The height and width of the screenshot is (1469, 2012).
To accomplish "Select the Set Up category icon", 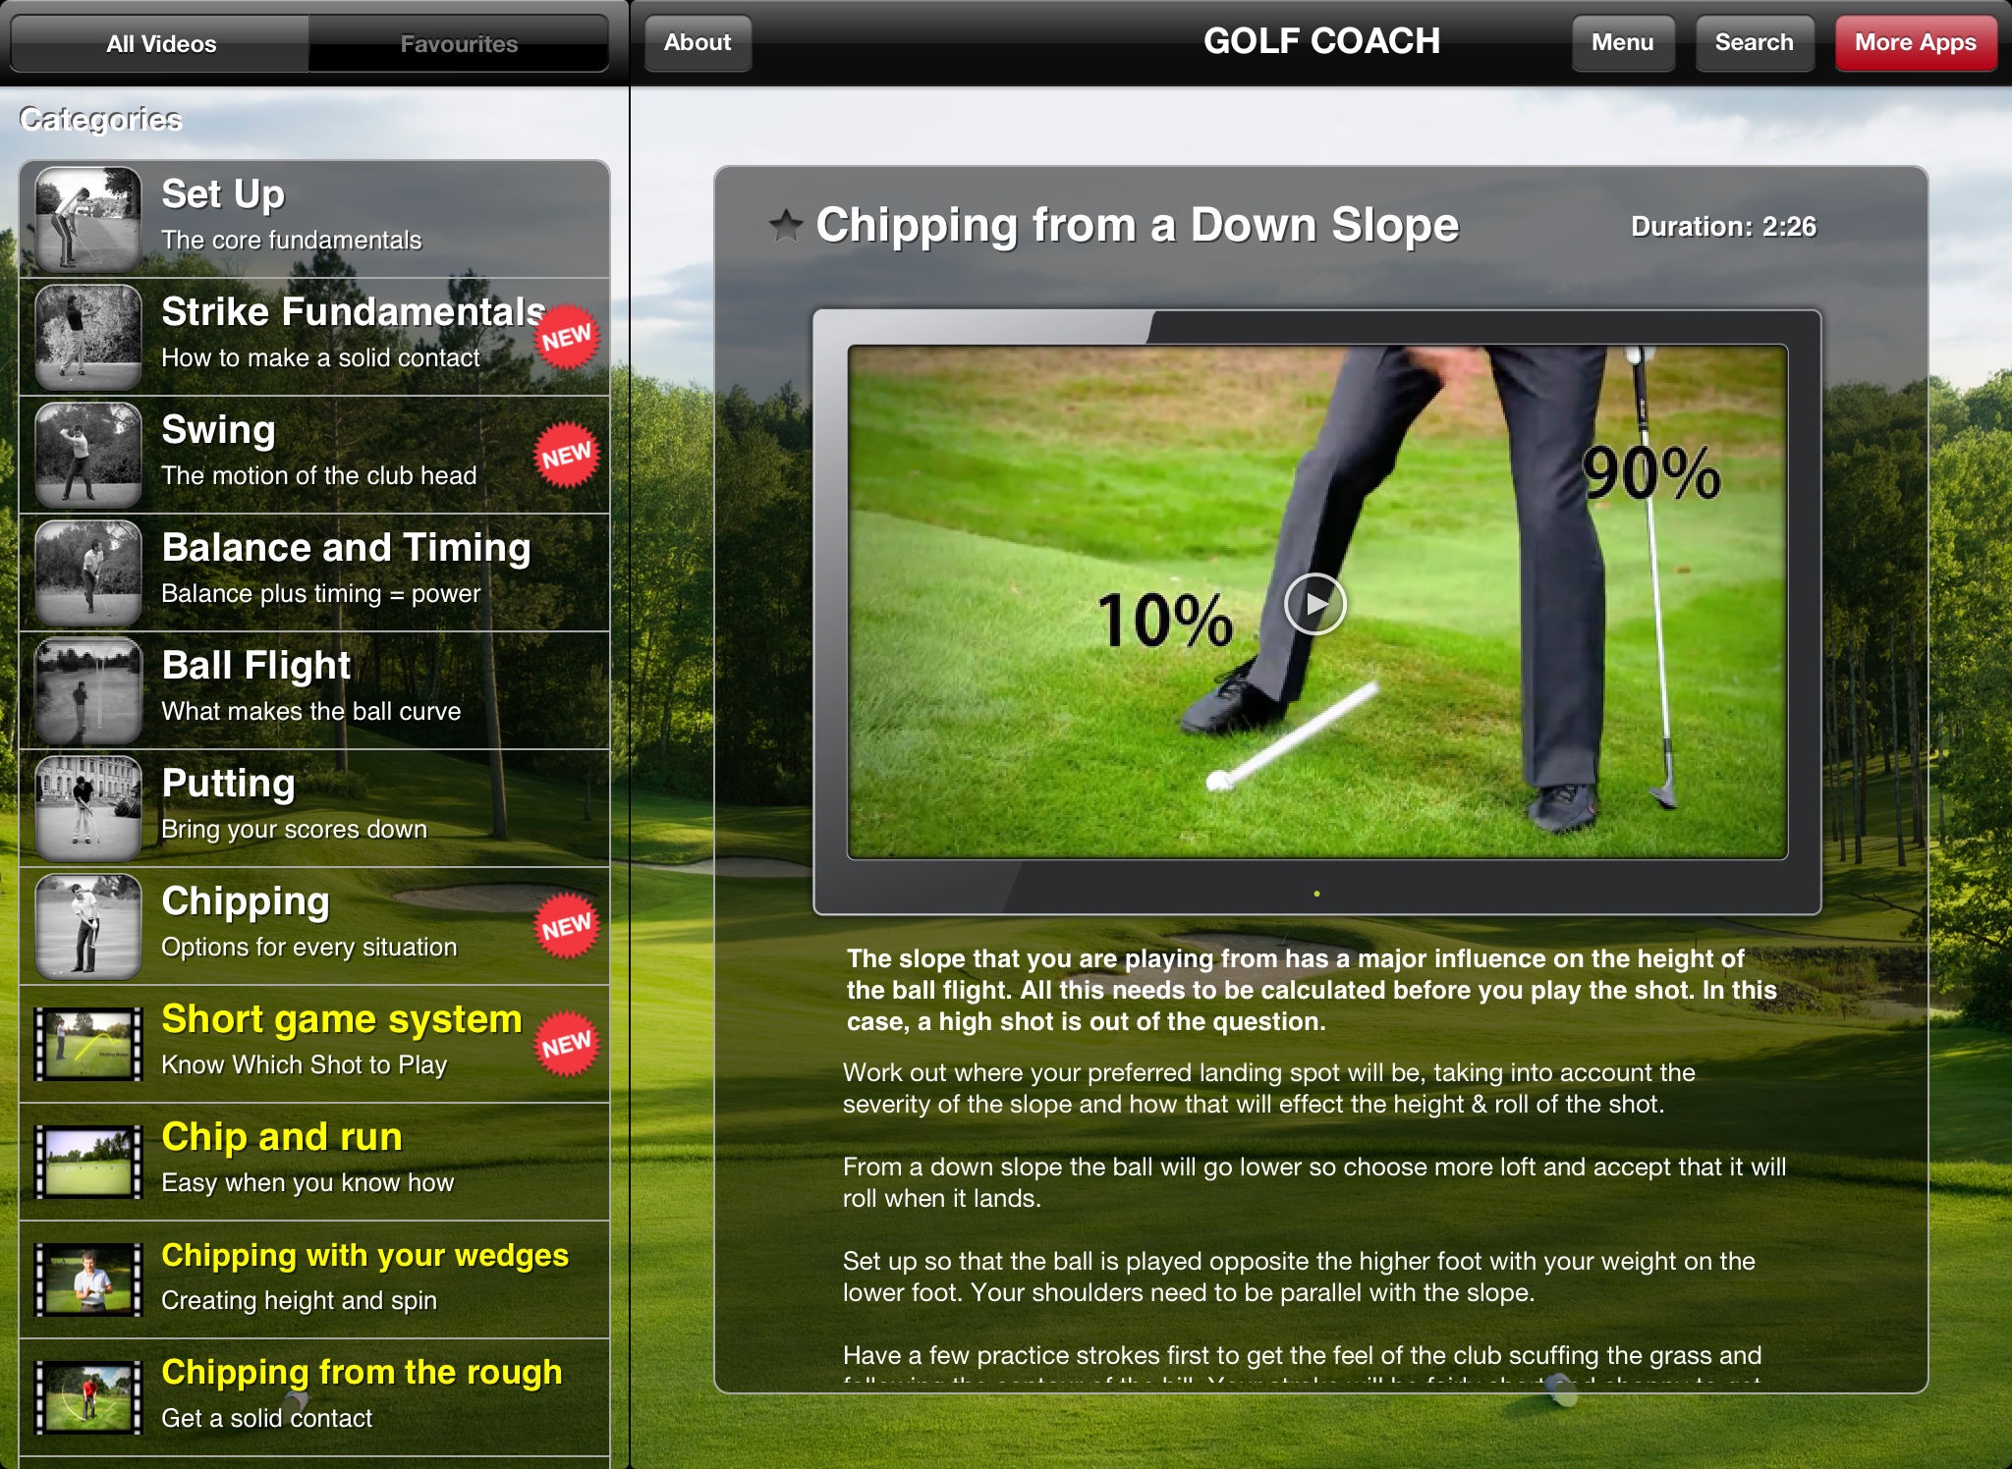I will (x=85, y=211).
